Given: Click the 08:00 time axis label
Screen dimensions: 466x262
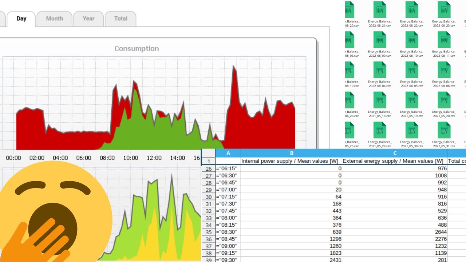Looking at the screenshot, I should pos(107,158).
